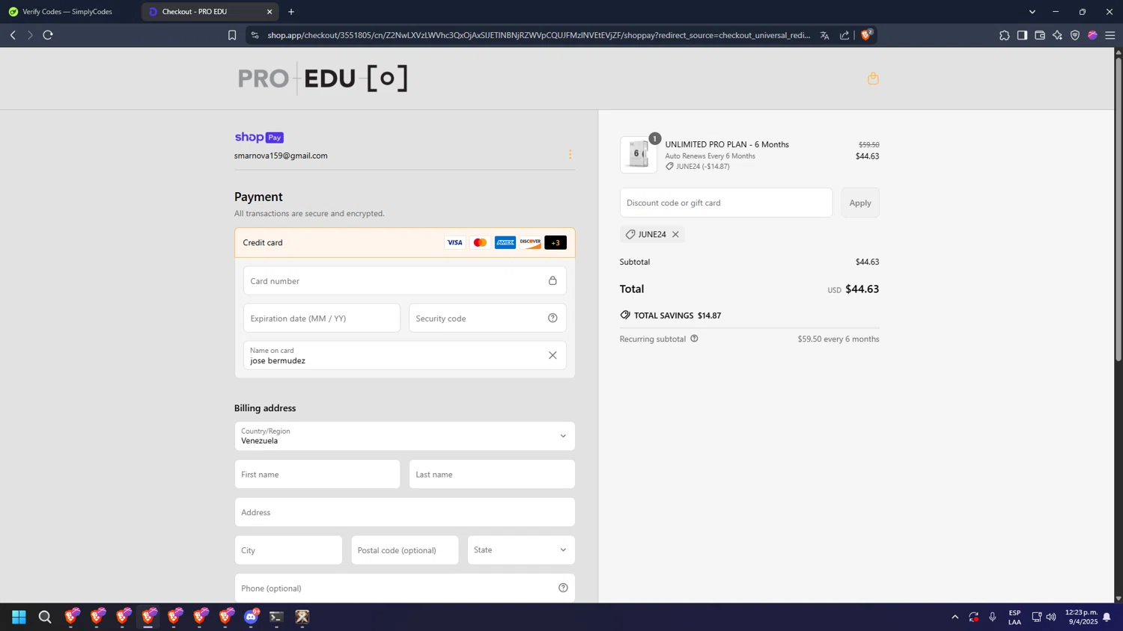1123x631 pixels.
Task: Open Windows taskbar search
Action: coord(45,617)
